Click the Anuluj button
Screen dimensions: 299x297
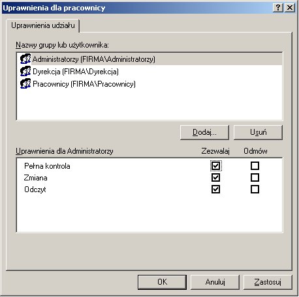click(215, 282)
